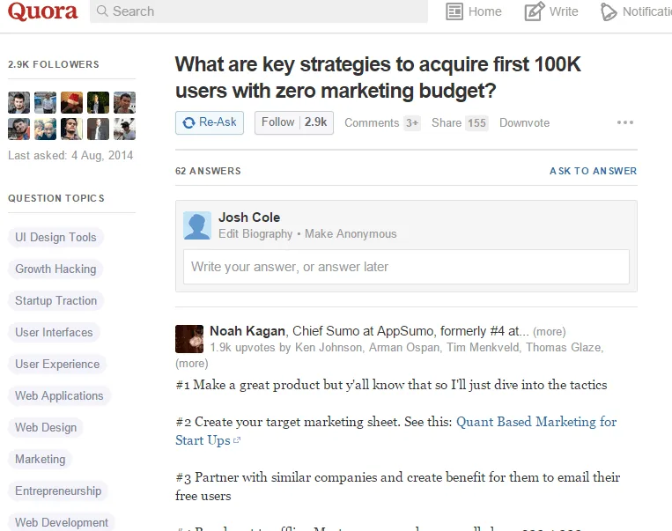Click the Share 155 link
This screenshot has width=672, height=531.
point(460,123)
